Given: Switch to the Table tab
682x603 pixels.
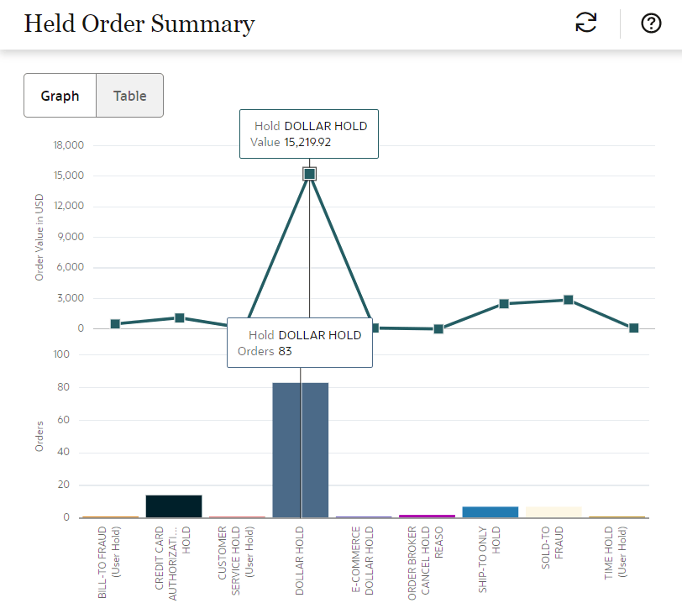Looking at the screenshot, I should click(x=129, y=95).
